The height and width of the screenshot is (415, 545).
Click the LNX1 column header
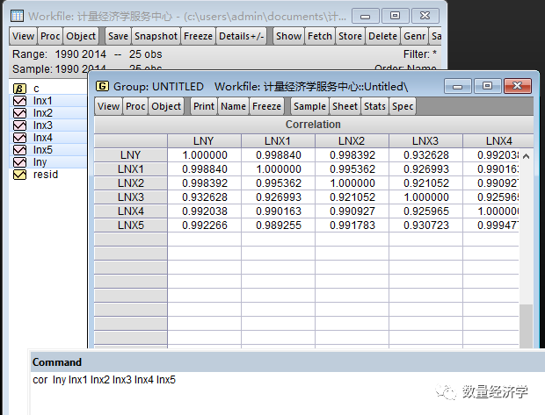278,141
